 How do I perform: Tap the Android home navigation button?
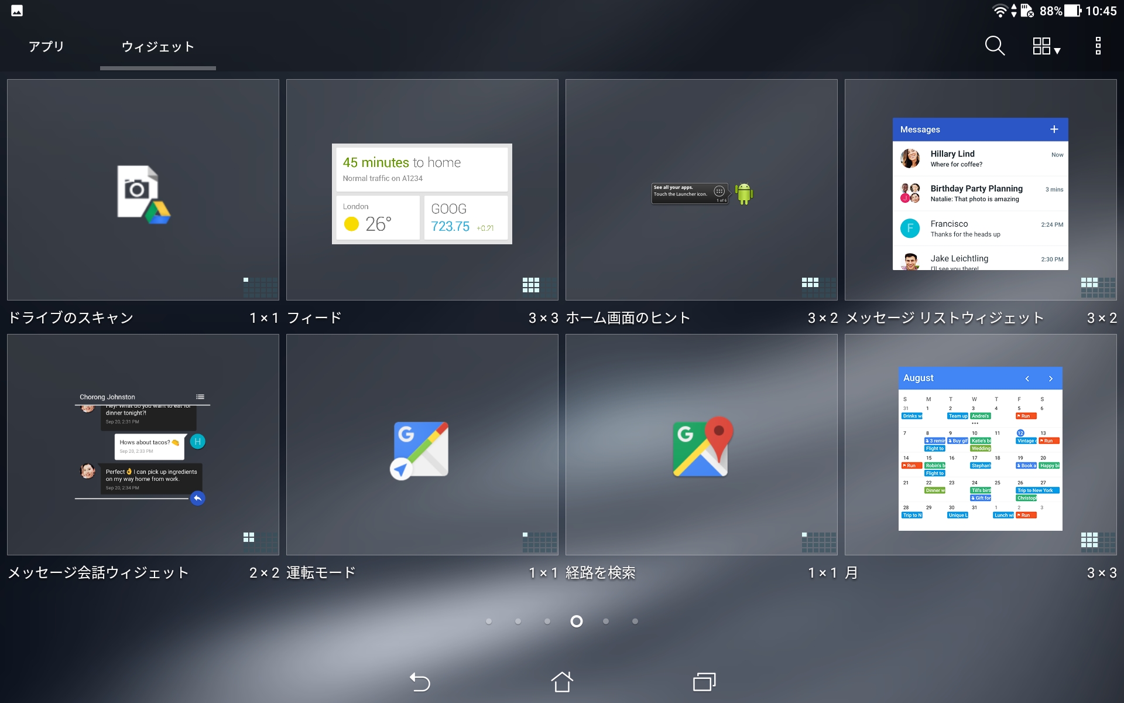pos(562,681)
